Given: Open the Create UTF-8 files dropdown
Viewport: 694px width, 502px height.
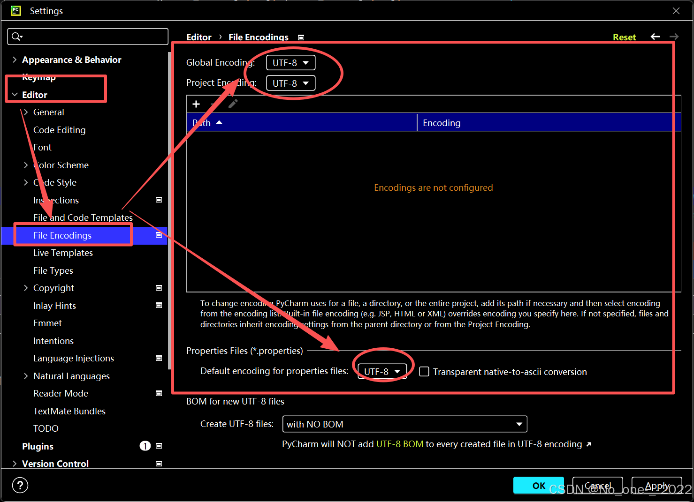Looking at the screenshot, I should (404, 424).
